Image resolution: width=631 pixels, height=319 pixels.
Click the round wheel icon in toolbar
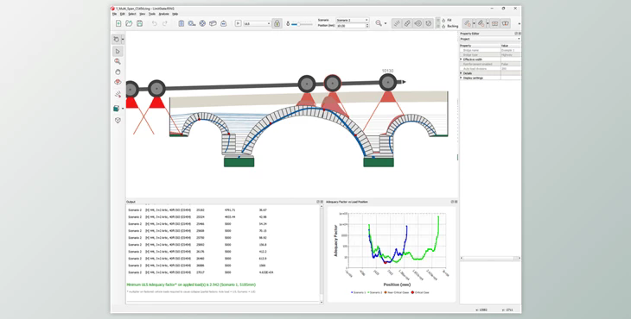(x=202, y=23)
